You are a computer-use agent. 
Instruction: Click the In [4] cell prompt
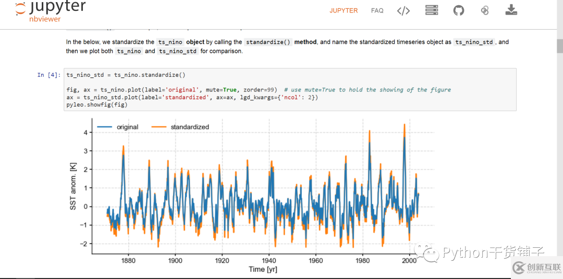pyautogui.click(x=49, y=75)
